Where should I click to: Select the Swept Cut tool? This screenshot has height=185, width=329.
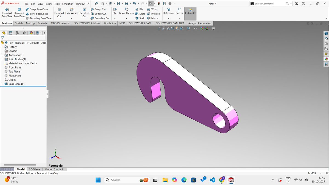point(98,9)
